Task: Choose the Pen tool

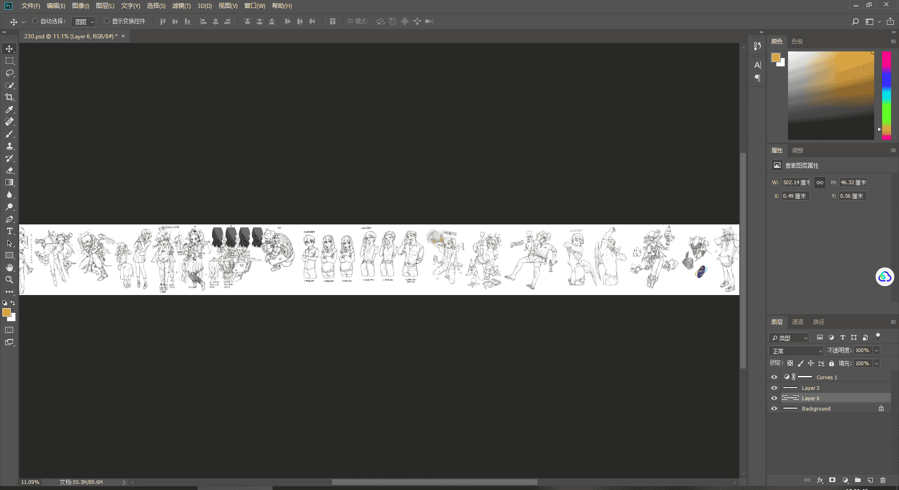Action: (x=9, y=219)
